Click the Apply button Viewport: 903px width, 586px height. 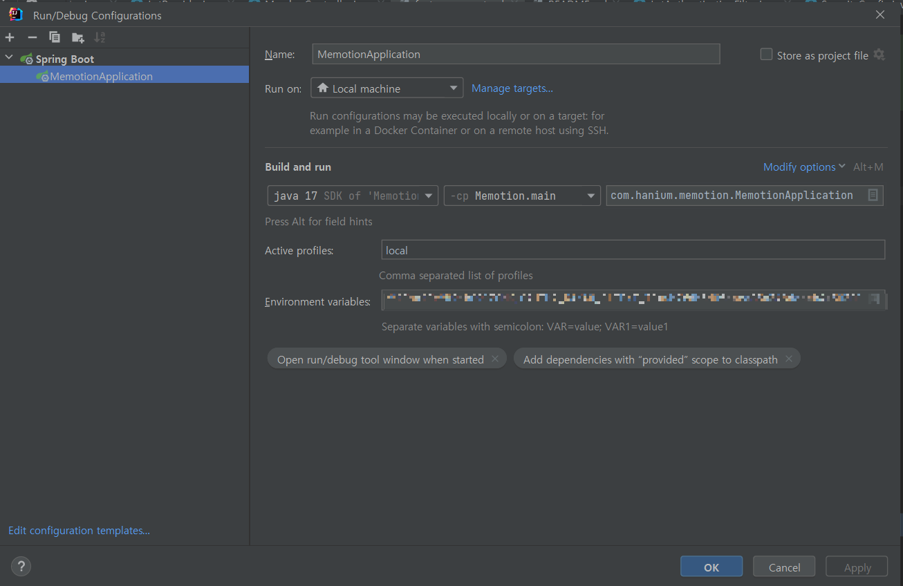tap(857, 567)
